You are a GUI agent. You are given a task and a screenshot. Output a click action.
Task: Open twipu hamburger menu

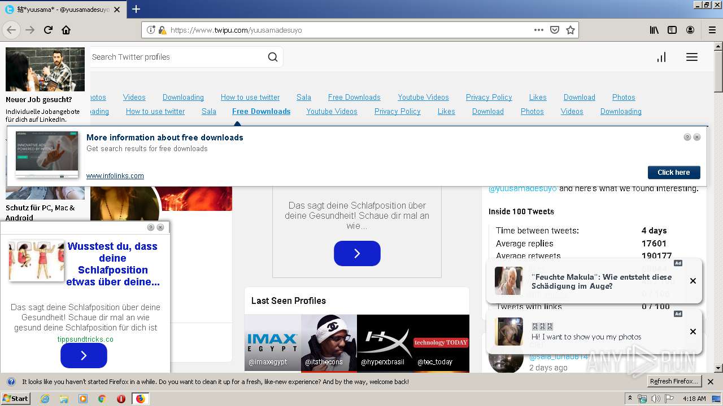coord(692,57)
